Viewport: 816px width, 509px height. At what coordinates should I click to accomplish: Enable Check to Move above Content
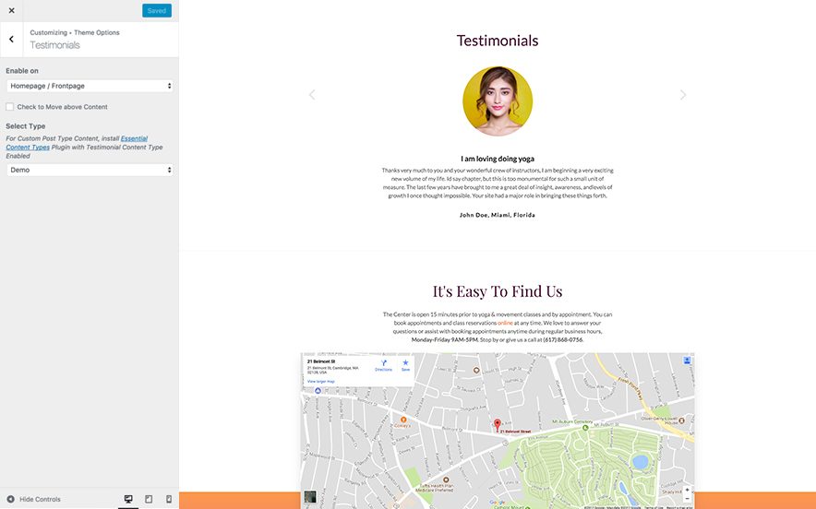(x=10, y=107)
